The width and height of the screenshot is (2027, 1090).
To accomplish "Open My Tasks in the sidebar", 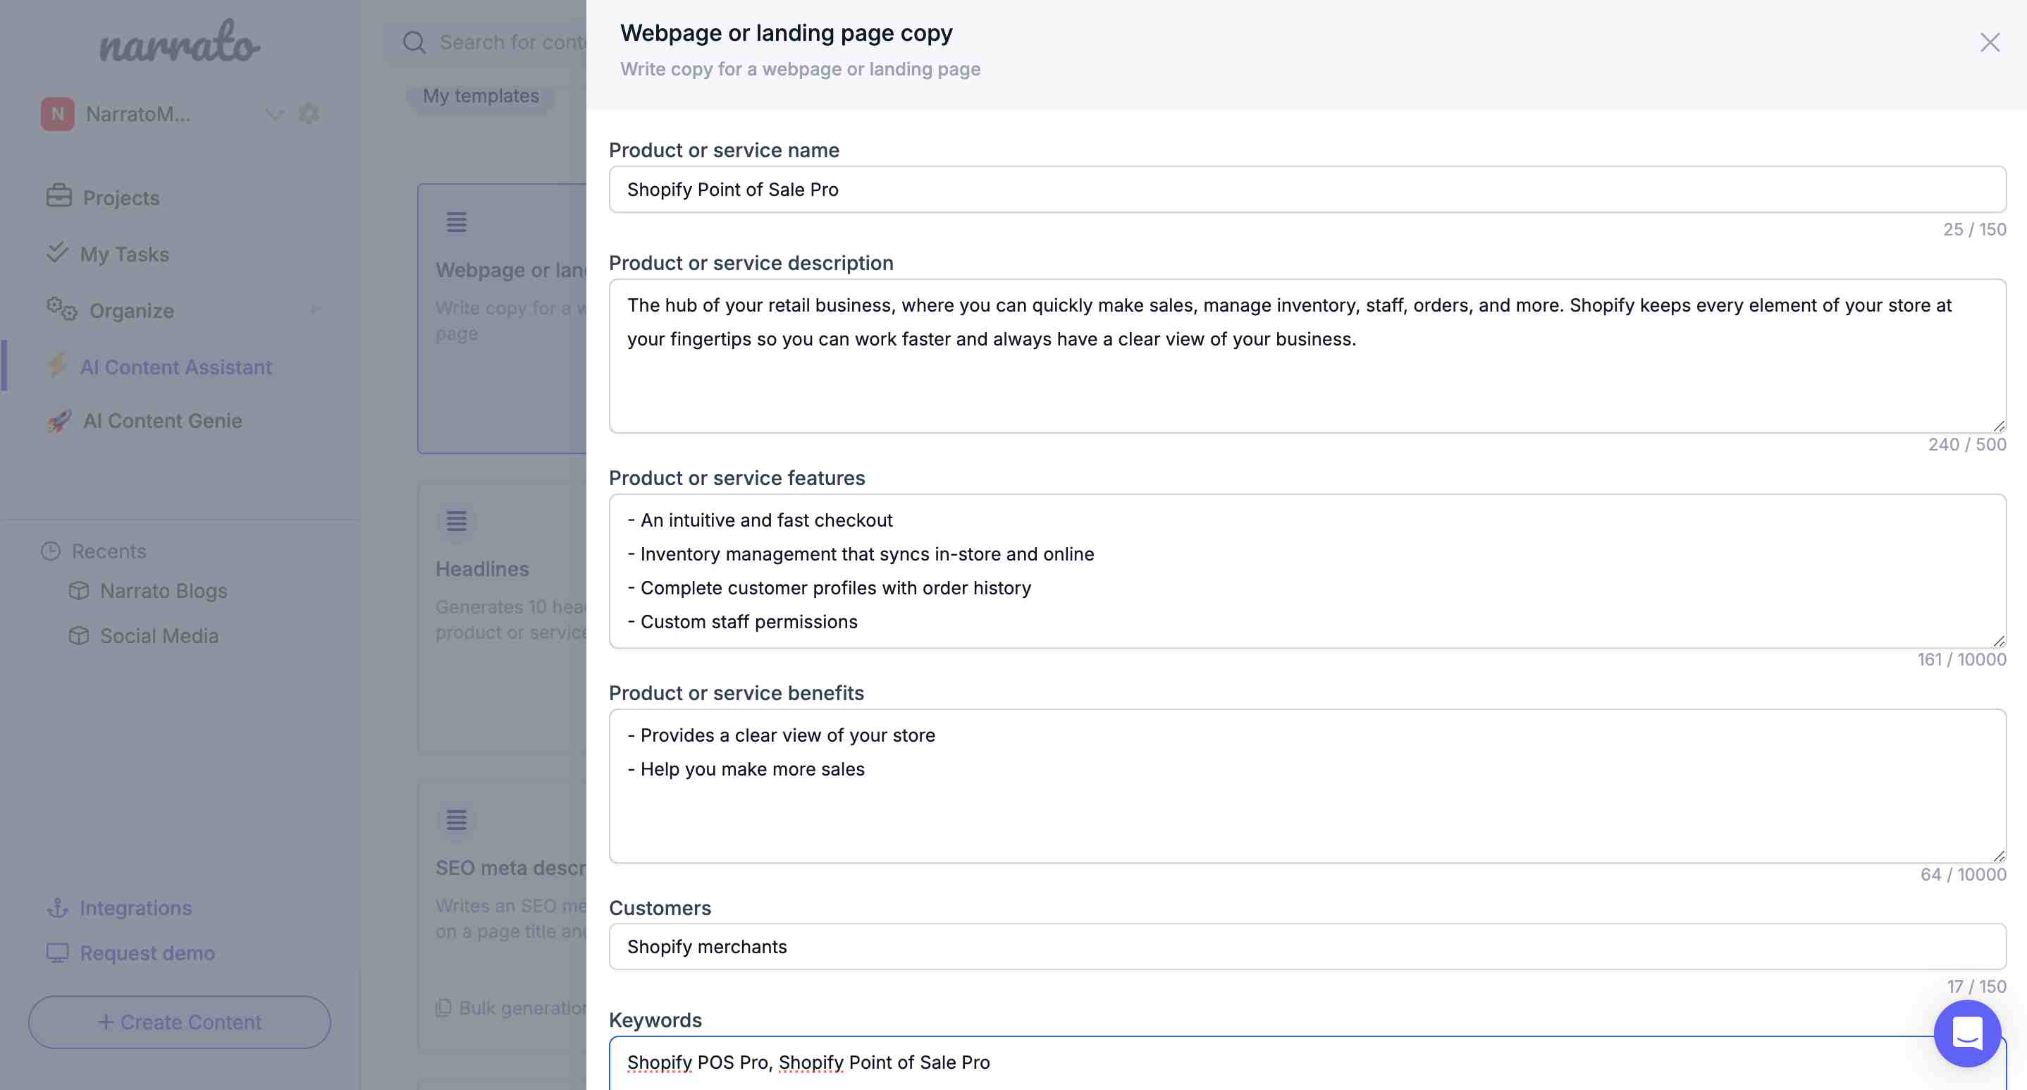I will (x=124, y=255).
